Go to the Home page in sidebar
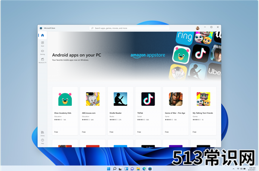This screenshot has width=259, height=171. 43,35
